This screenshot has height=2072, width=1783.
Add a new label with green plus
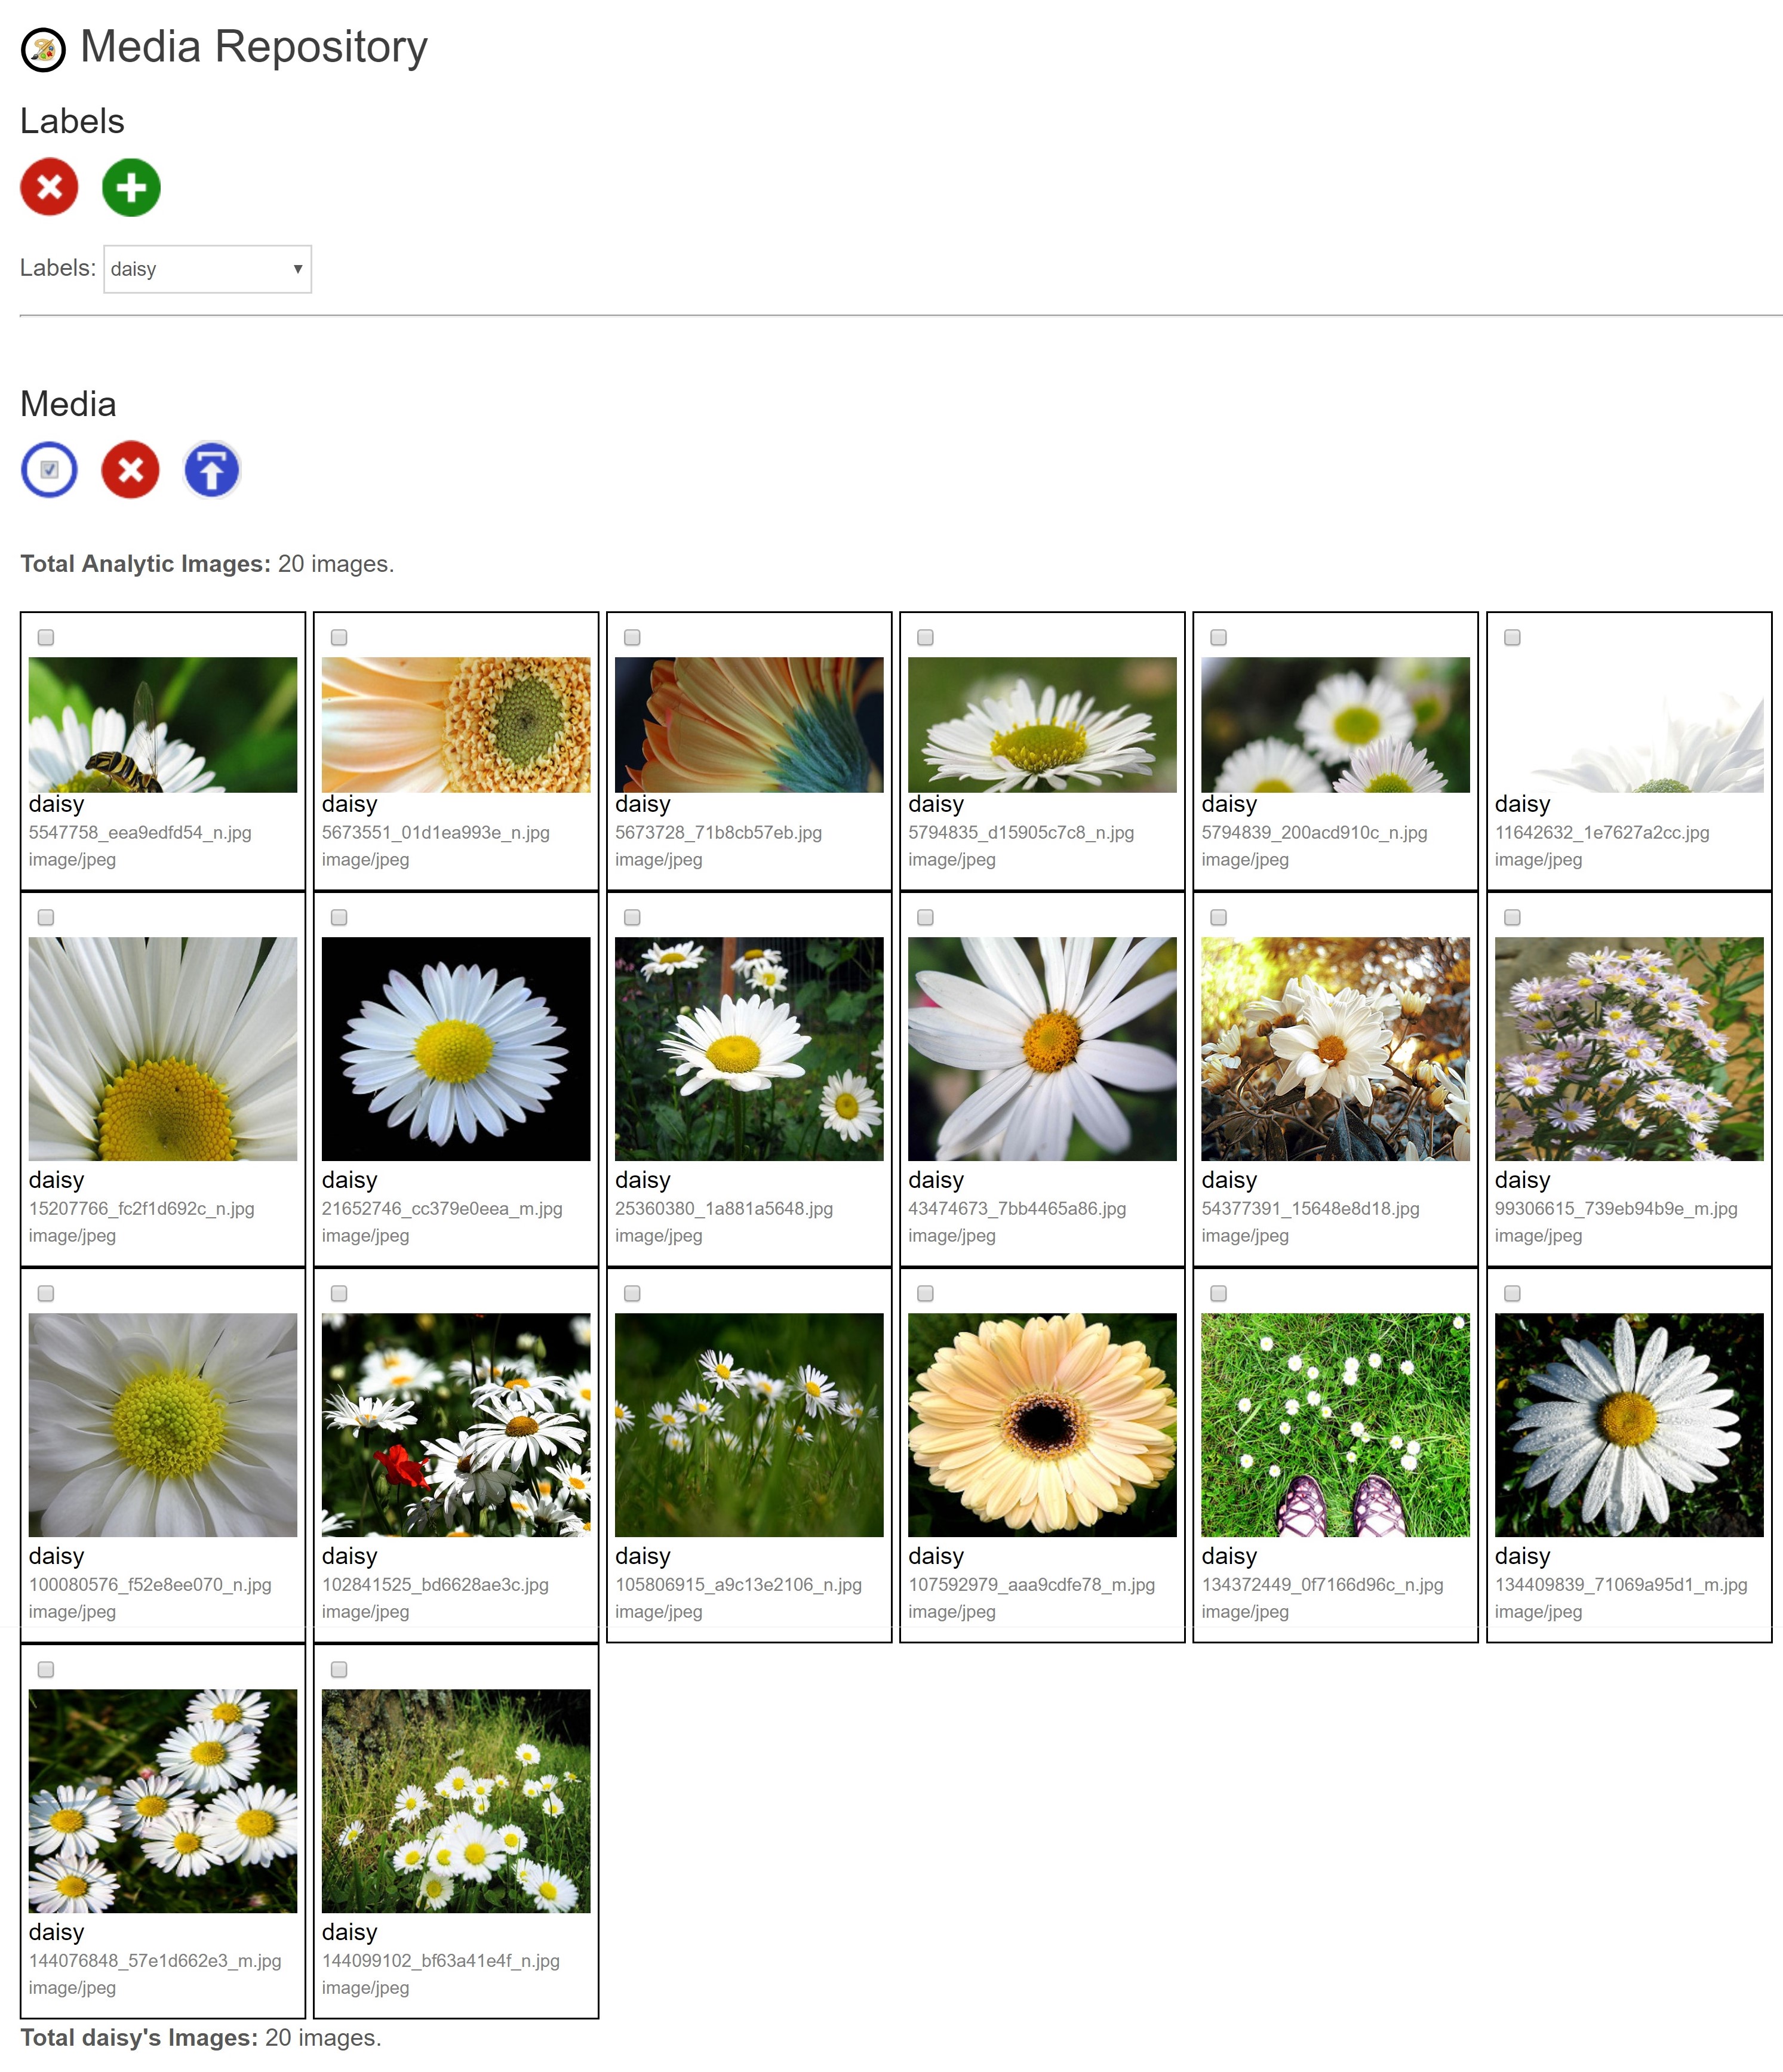131,187
